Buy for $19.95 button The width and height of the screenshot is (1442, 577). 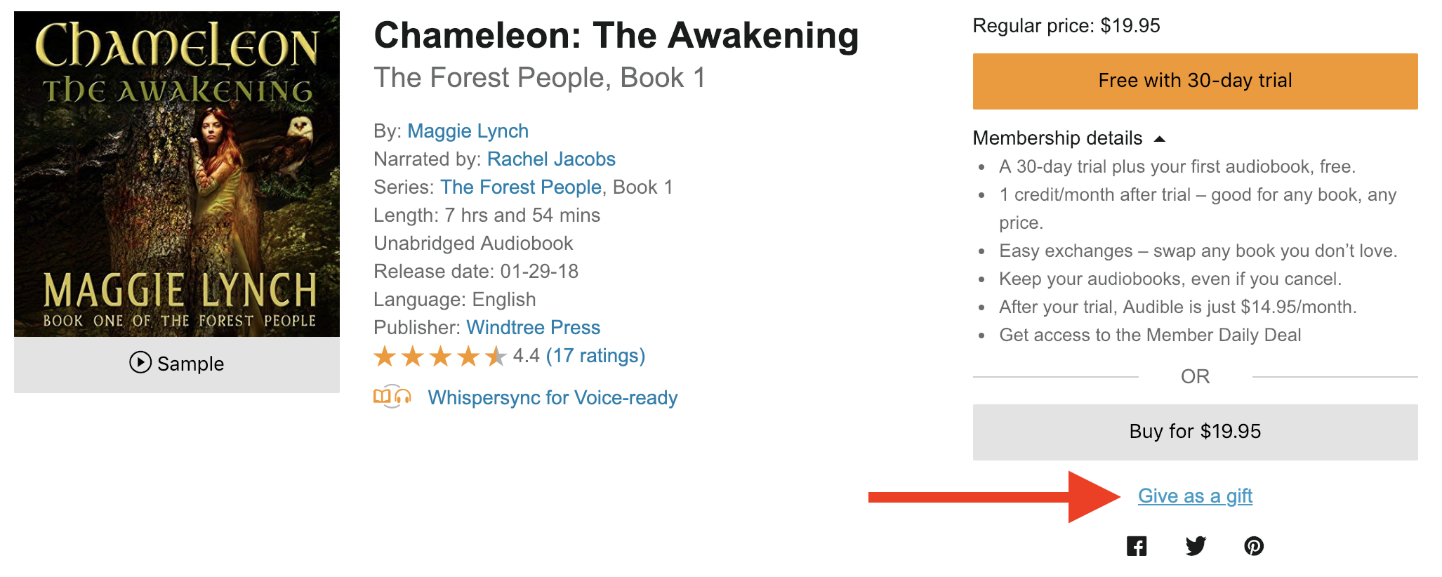1195,432
